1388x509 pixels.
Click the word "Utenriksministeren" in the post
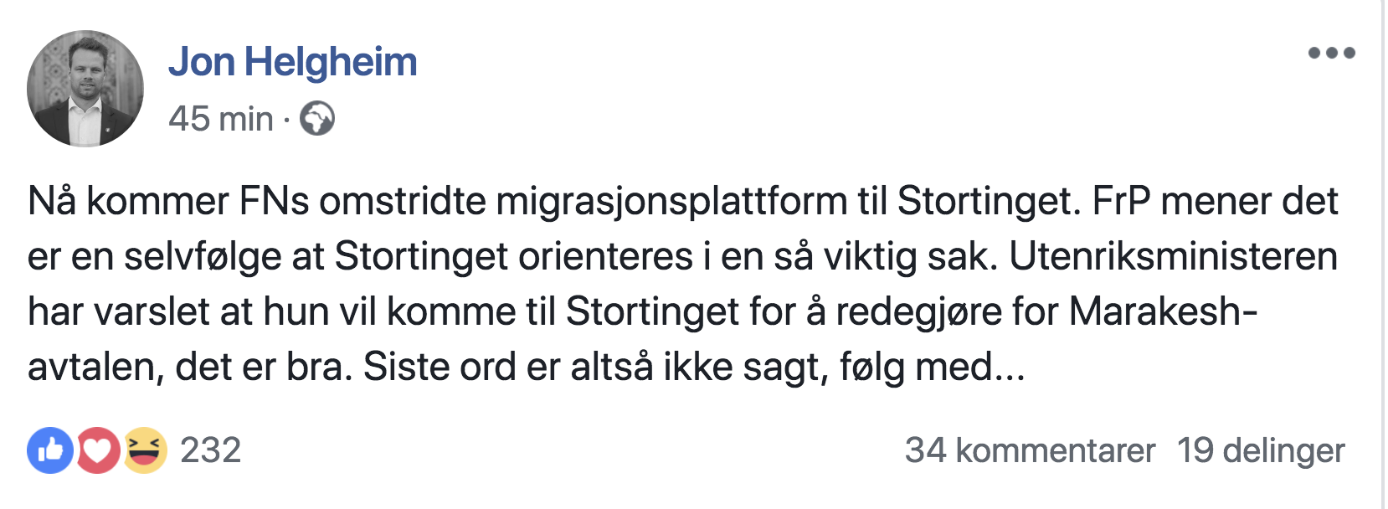(x=1173, y=257)
